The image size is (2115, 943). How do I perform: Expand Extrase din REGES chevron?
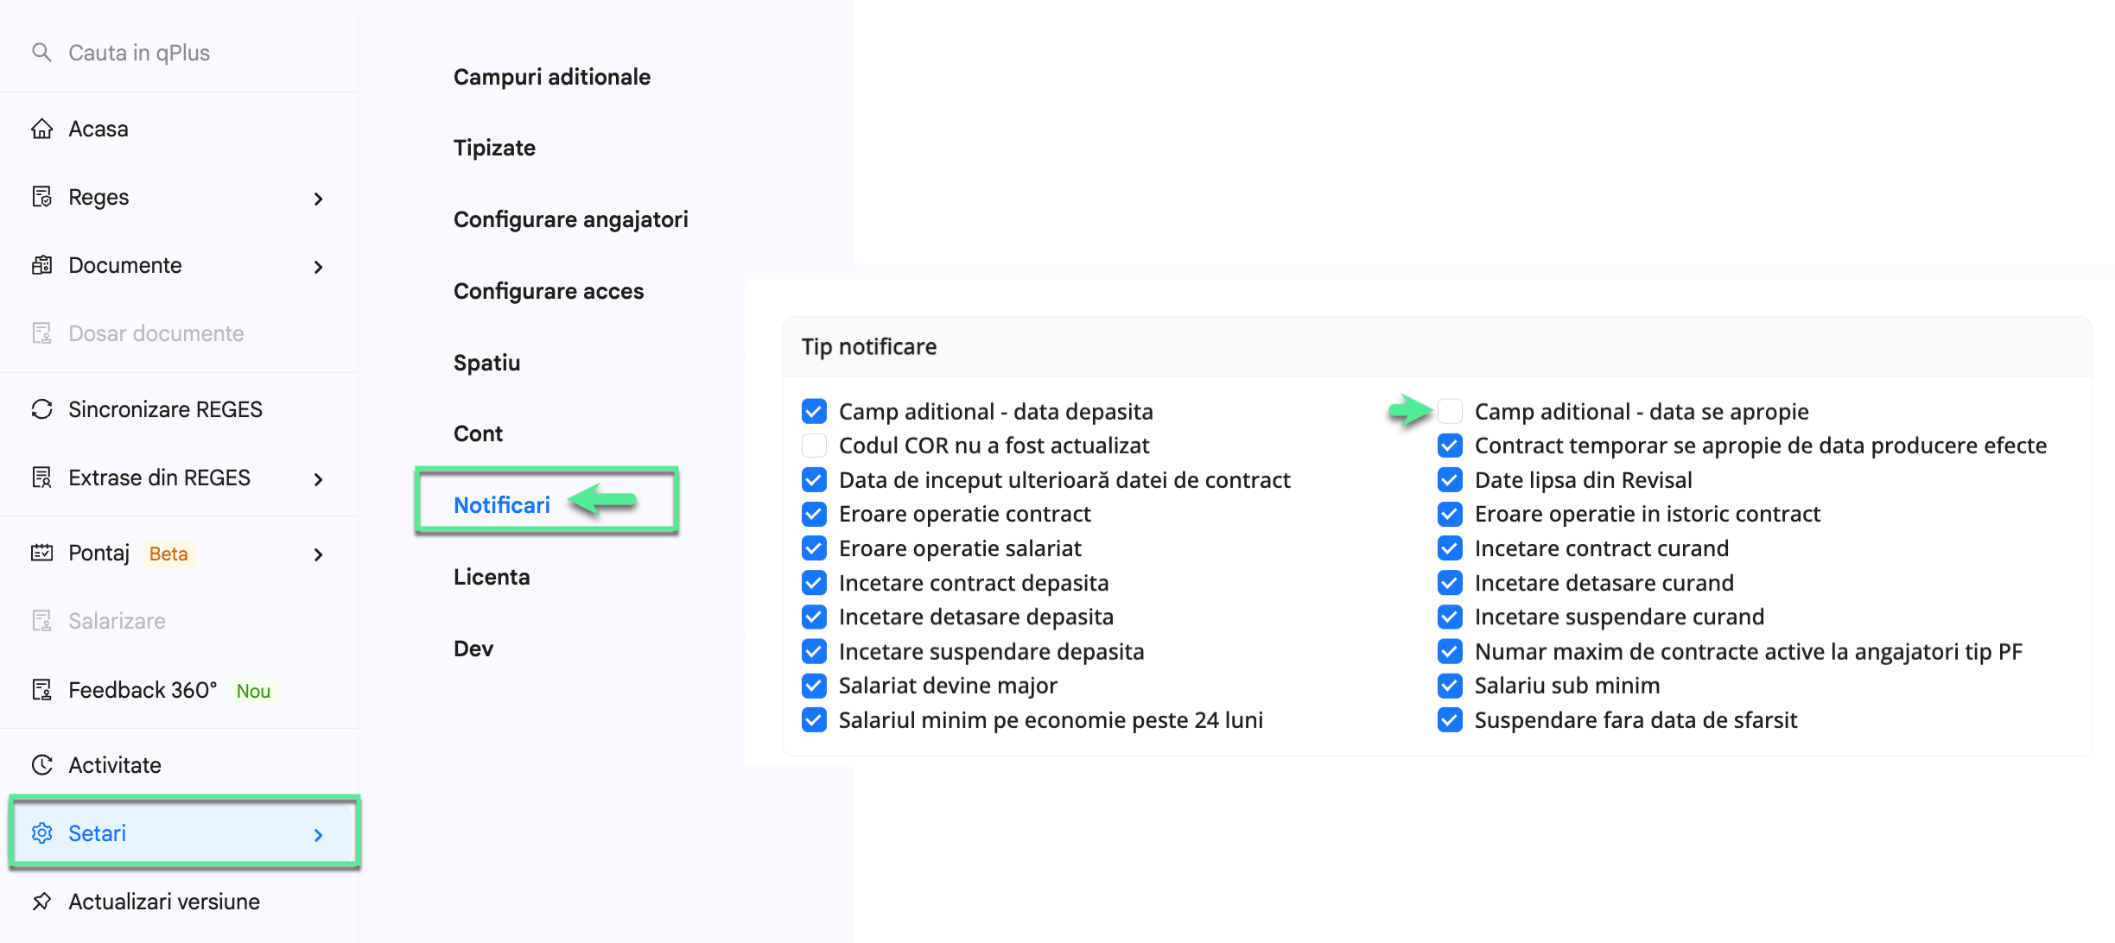[319, 479]
